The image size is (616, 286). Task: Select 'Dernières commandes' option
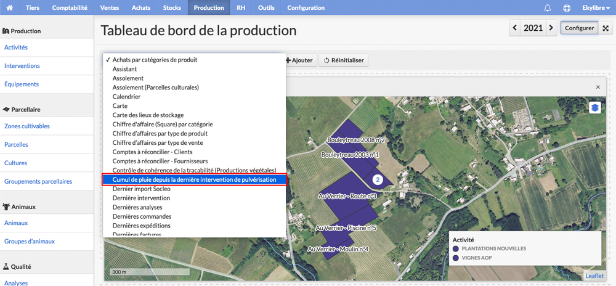pos(194,216)
